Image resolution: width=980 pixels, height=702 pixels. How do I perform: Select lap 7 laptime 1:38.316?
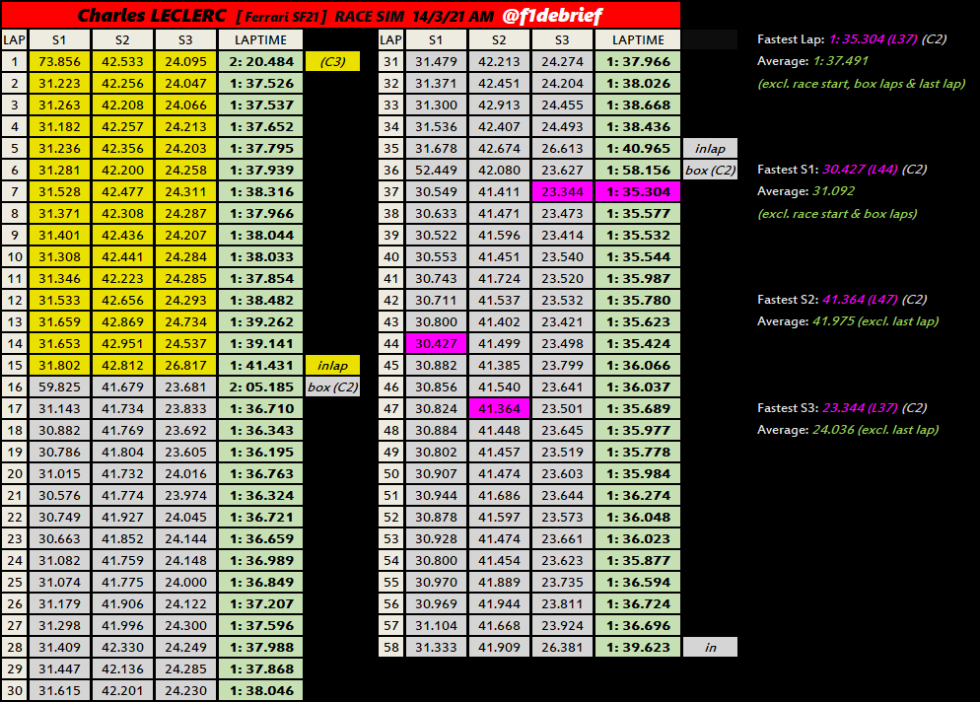(260, 191)
